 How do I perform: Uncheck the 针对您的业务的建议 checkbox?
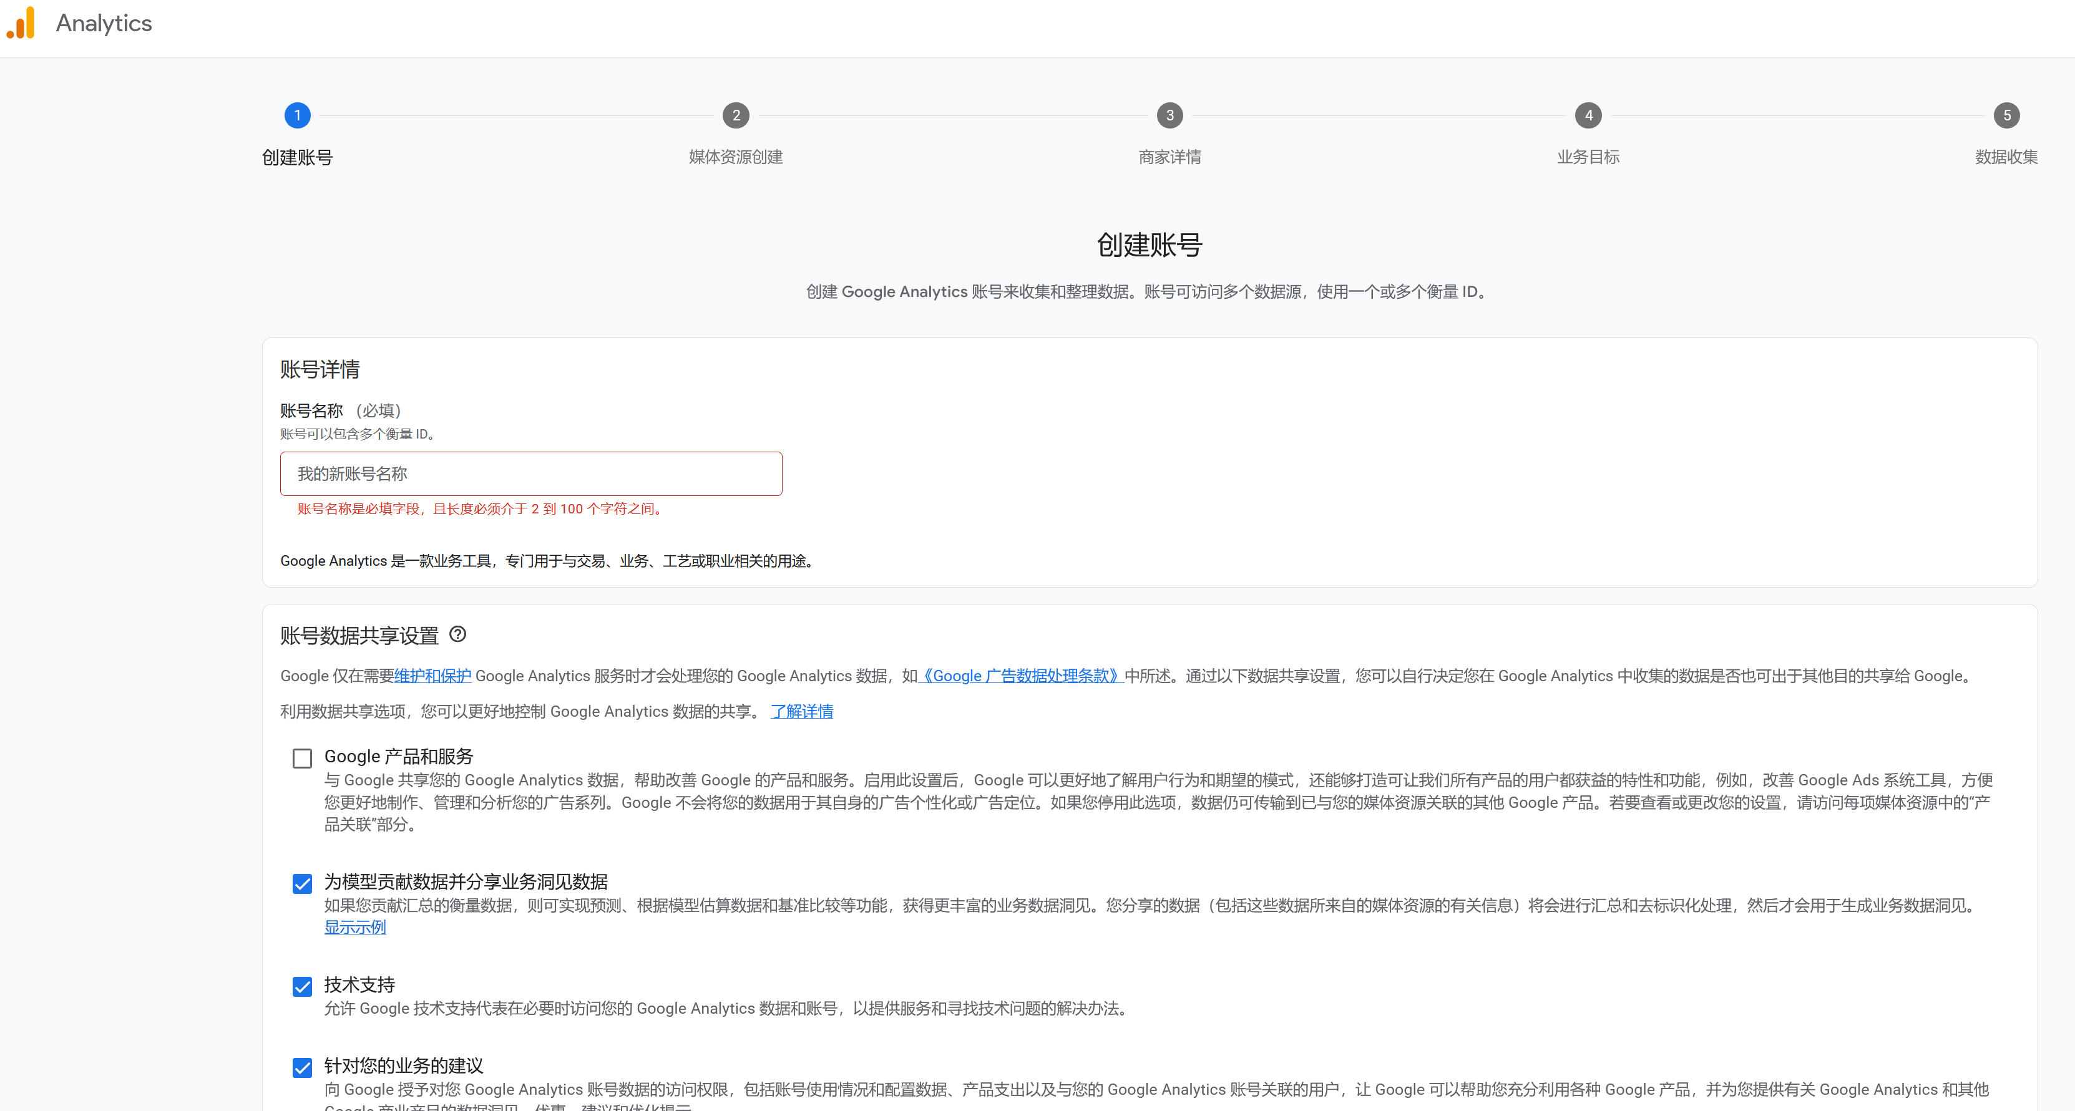(302, 1067)
